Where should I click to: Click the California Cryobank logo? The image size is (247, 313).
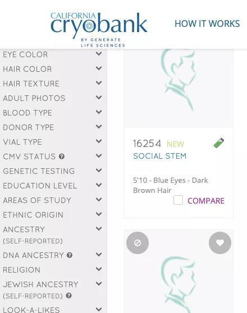99,29
